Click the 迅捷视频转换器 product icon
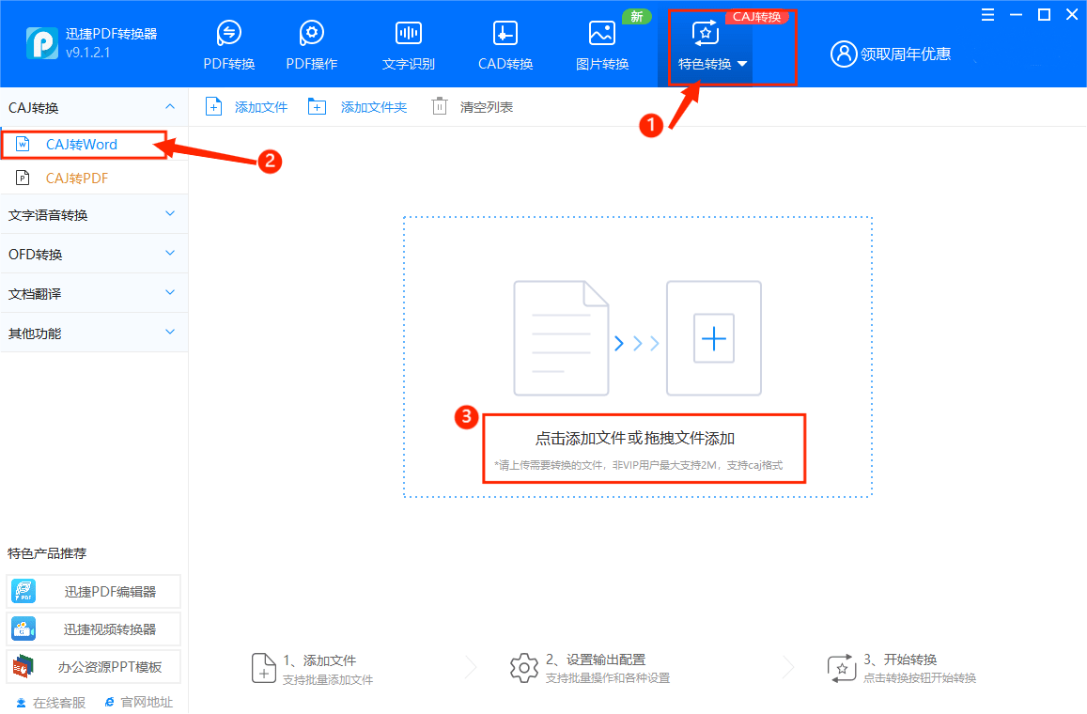1087x714 pixels. tap(23, 629)
